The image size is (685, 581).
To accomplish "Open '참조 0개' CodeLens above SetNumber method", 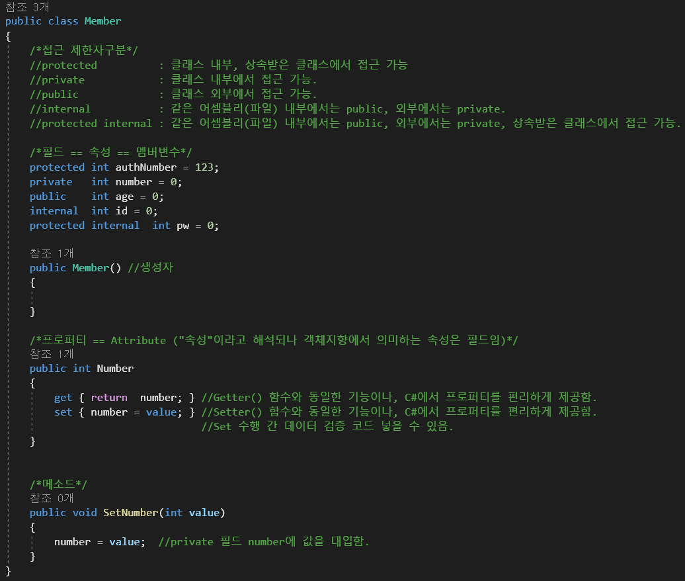I will tap(52, 498).
